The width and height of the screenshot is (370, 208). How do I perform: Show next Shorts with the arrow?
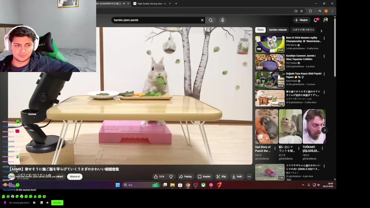[325, 130]
